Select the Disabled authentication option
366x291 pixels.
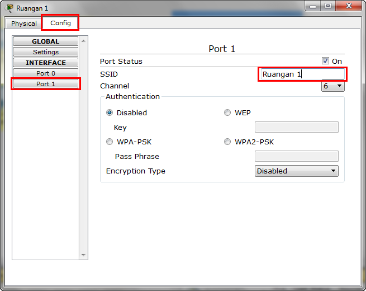[110, 112]
